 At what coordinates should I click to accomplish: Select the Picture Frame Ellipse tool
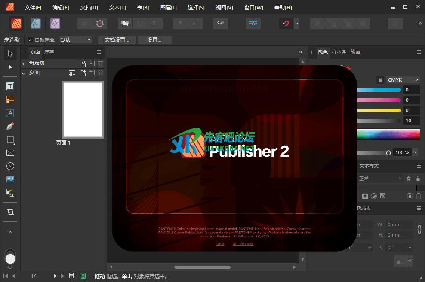click(10, 166)
